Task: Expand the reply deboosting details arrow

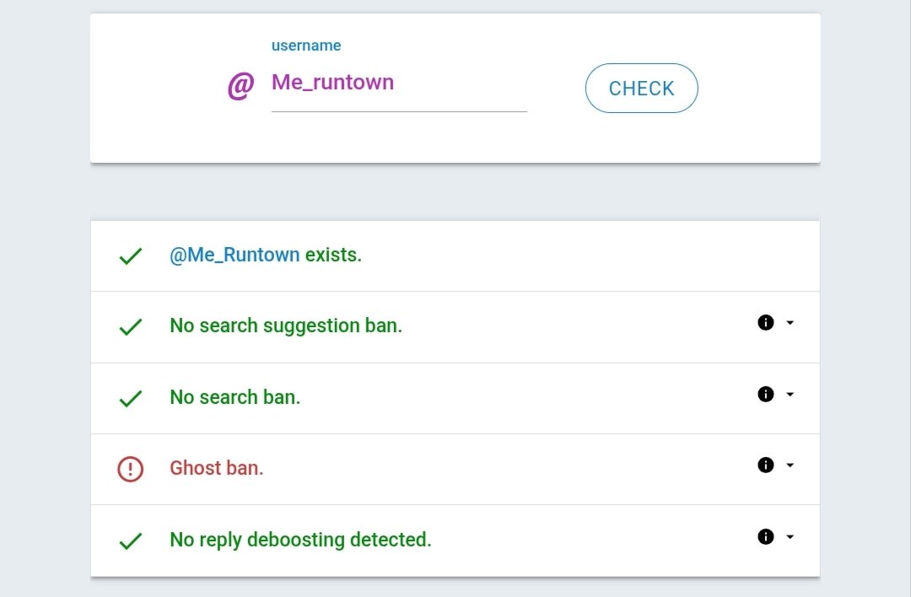Action: (790, 536)
